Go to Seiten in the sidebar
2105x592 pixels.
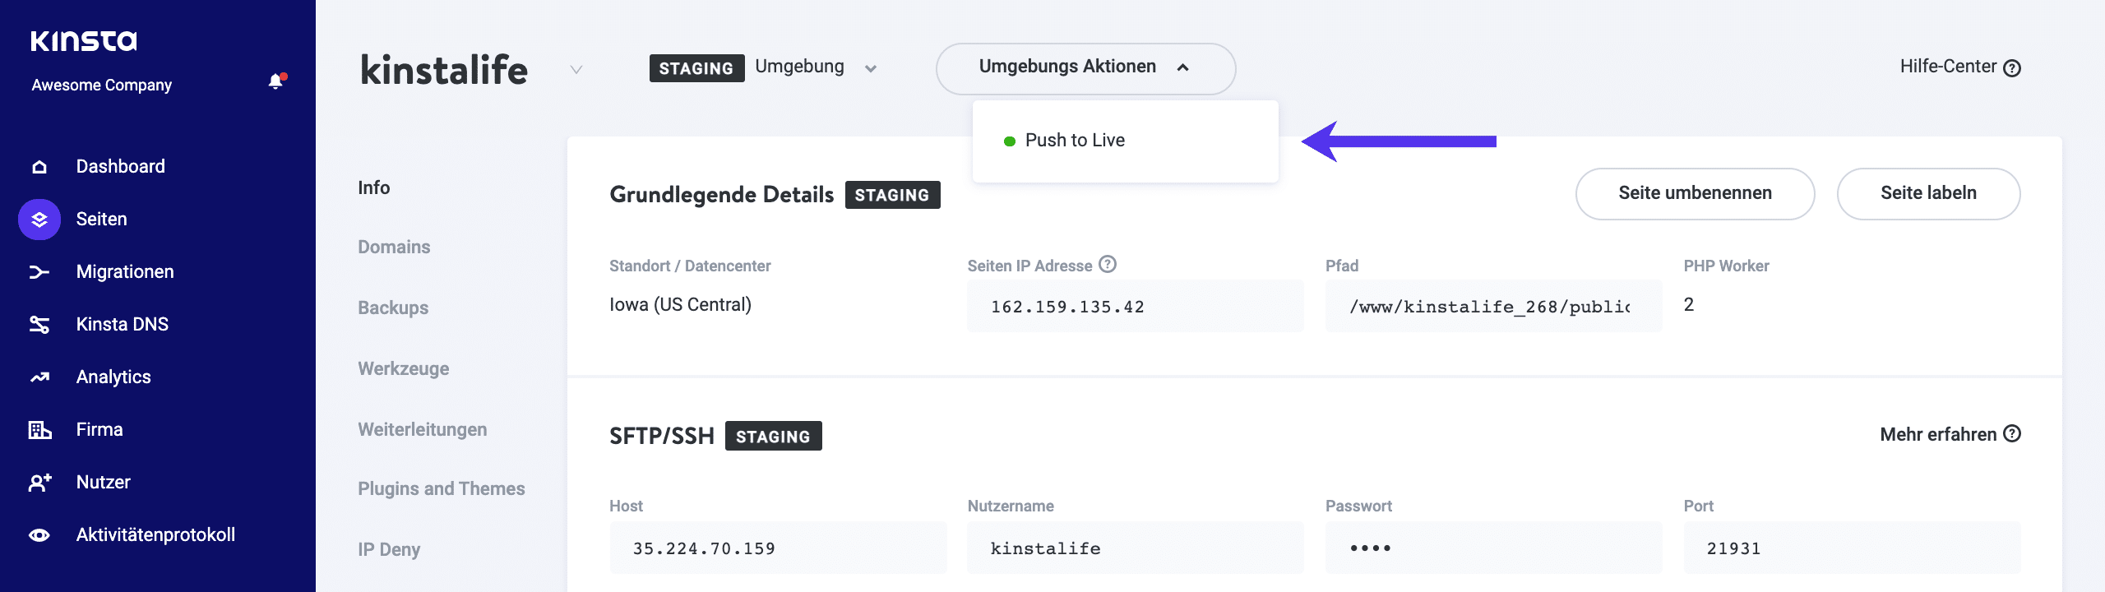(101, 219)
